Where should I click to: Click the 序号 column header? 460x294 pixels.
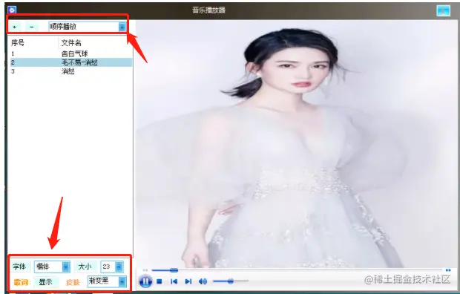click(x=18, y=43)
